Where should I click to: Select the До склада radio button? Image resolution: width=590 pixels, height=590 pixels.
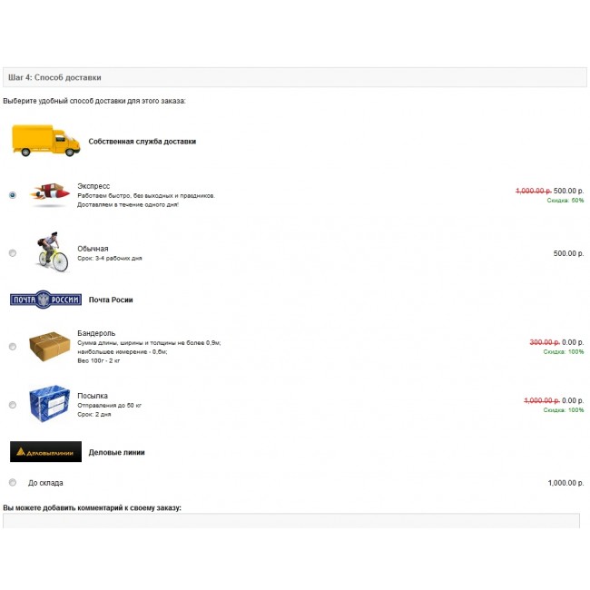12,483
